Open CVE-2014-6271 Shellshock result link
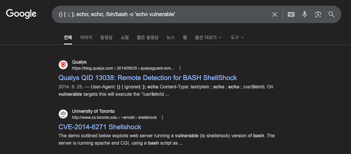The height and width of the screenshot is (154, 351). pos(100,127)
